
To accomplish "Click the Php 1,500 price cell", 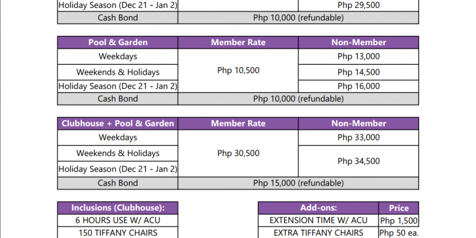I will click(399, 221).
